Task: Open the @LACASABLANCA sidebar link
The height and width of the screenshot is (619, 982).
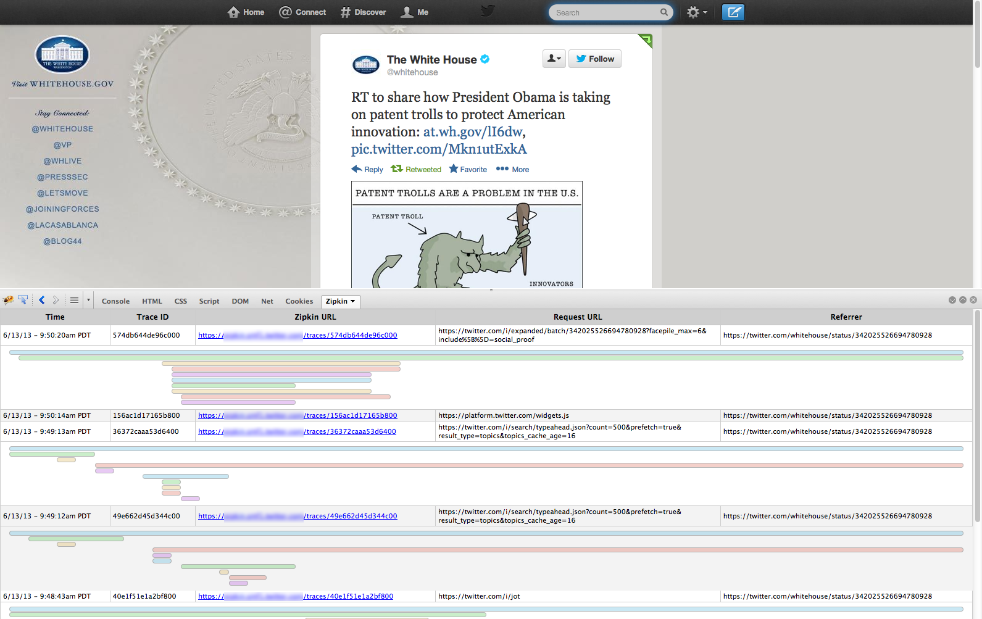Action: point(62,225)
